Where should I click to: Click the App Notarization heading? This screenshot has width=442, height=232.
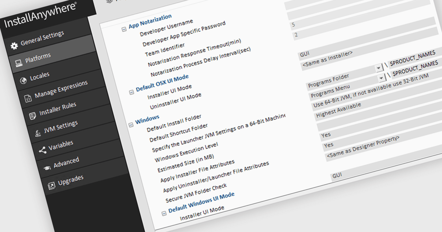150,21
